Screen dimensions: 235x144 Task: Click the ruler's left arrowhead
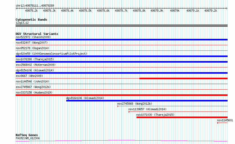pos(16,8)
